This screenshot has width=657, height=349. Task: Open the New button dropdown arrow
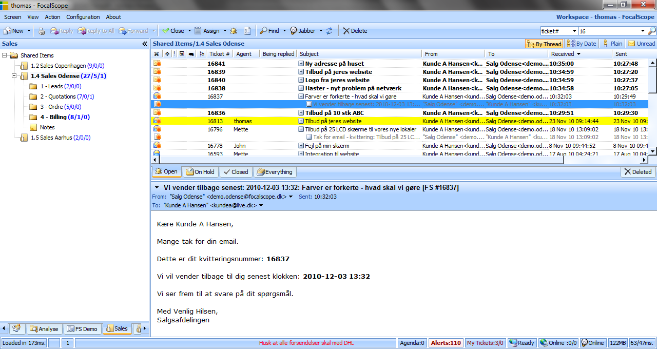29,31
